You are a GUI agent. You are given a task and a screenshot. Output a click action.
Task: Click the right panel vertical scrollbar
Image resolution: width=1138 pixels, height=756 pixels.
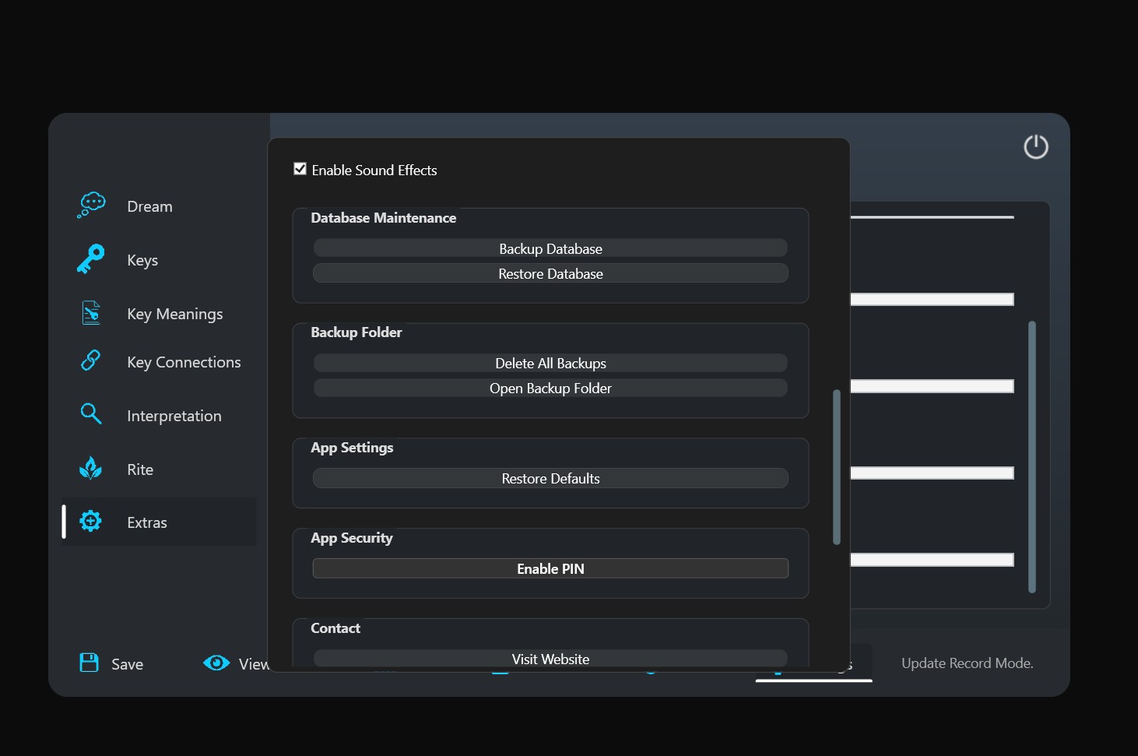click(x=1032, y=457)
